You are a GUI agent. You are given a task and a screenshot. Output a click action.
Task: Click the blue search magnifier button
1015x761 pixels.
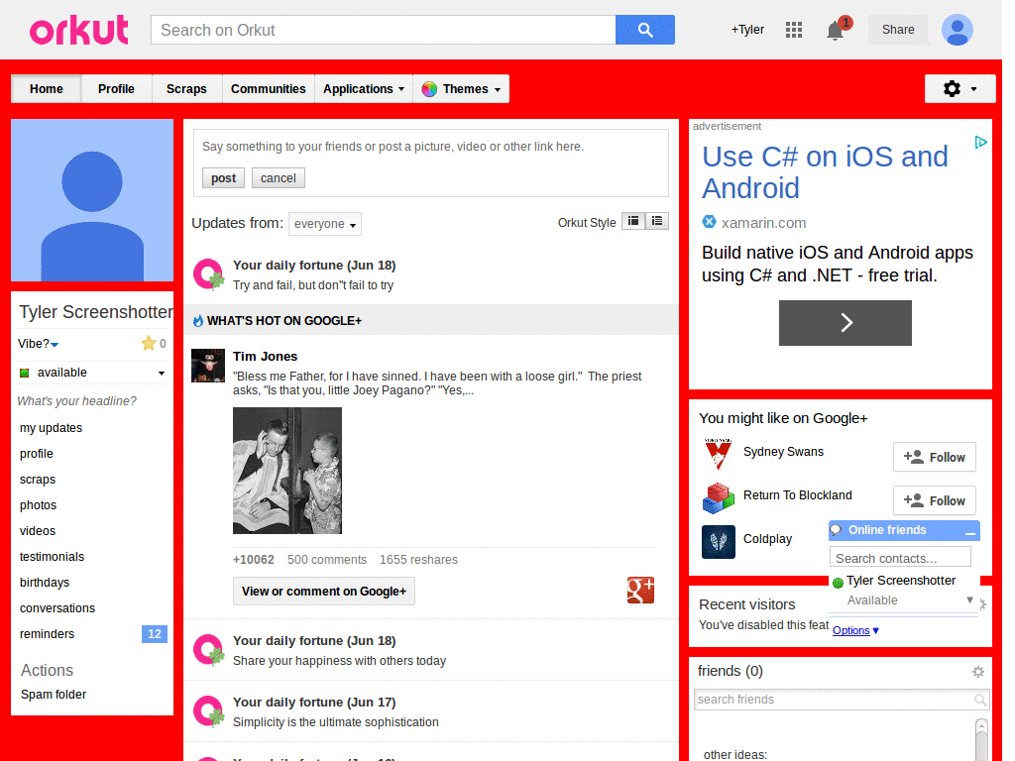[x=644, y=30]
